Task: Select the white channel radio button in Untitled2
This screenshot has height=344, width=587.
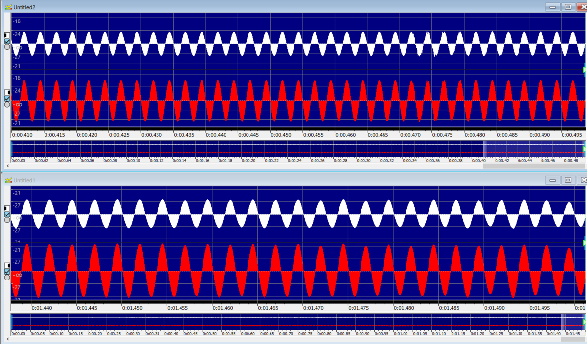Action: [7, 47]
